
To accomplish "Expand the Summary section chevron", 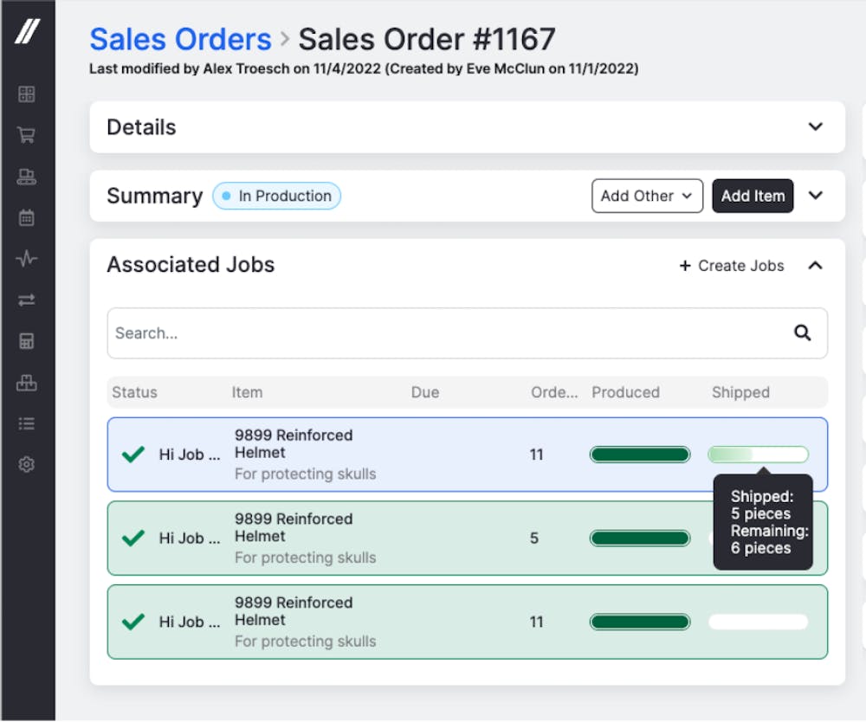I will pos(815,196).
